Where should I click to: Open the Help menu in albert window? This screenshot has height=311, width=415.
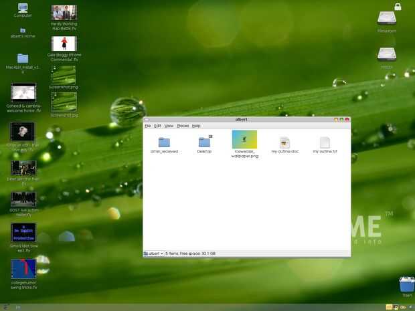[x=196, y=126]
